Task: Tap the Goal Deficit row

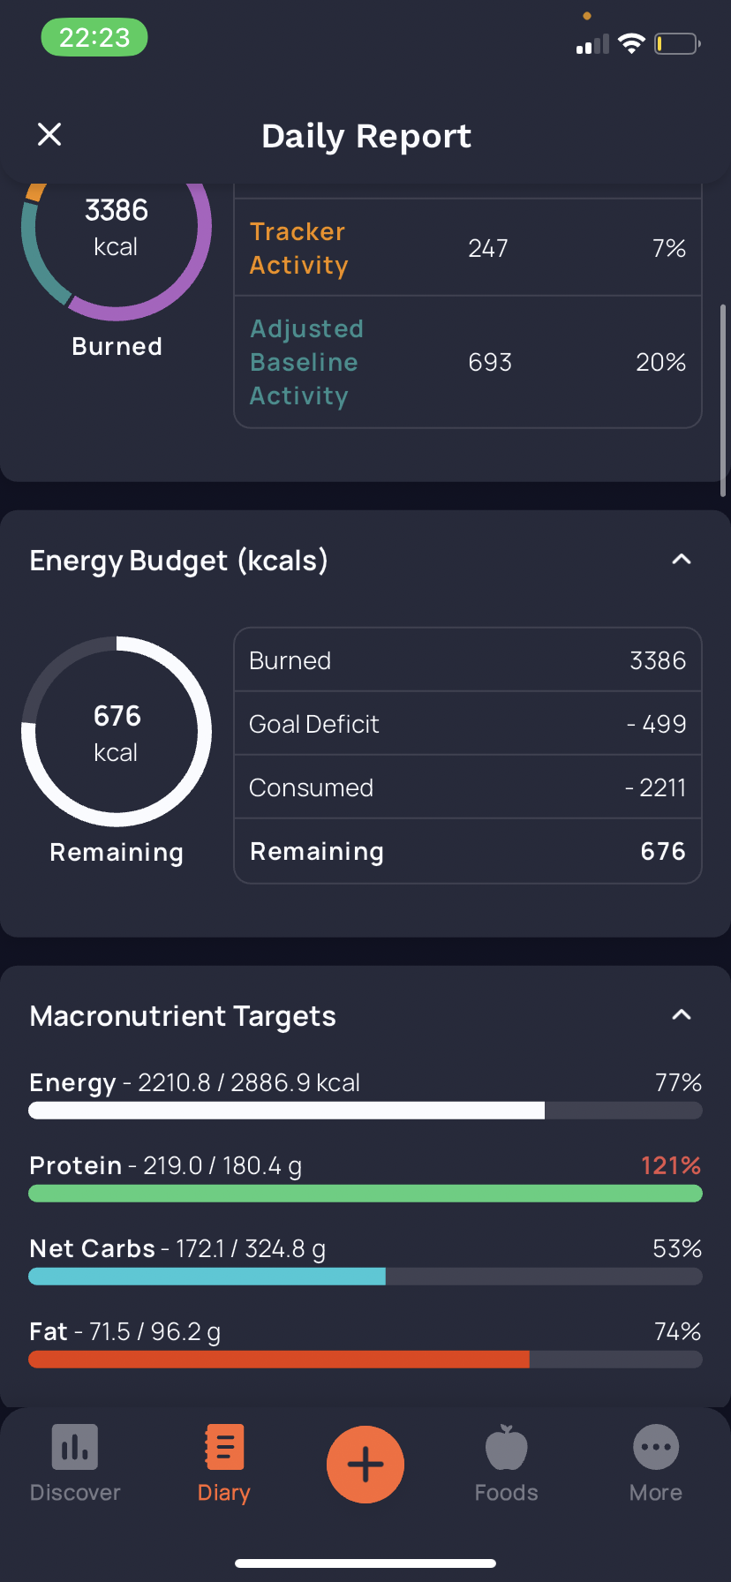Action: (x=468, y=724)
